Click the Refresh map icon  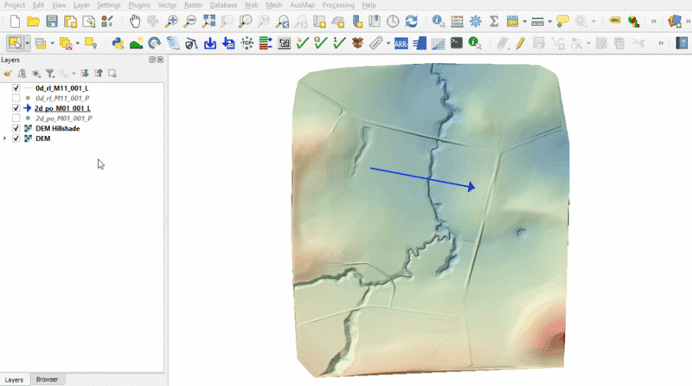411,21
